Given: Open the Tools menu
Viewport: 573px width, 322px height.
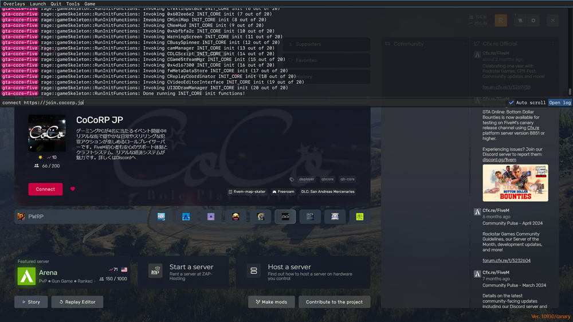Looking at the screenshot, I should point(73,3).
